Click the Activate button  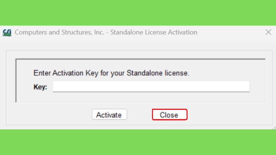click(109, 115)
